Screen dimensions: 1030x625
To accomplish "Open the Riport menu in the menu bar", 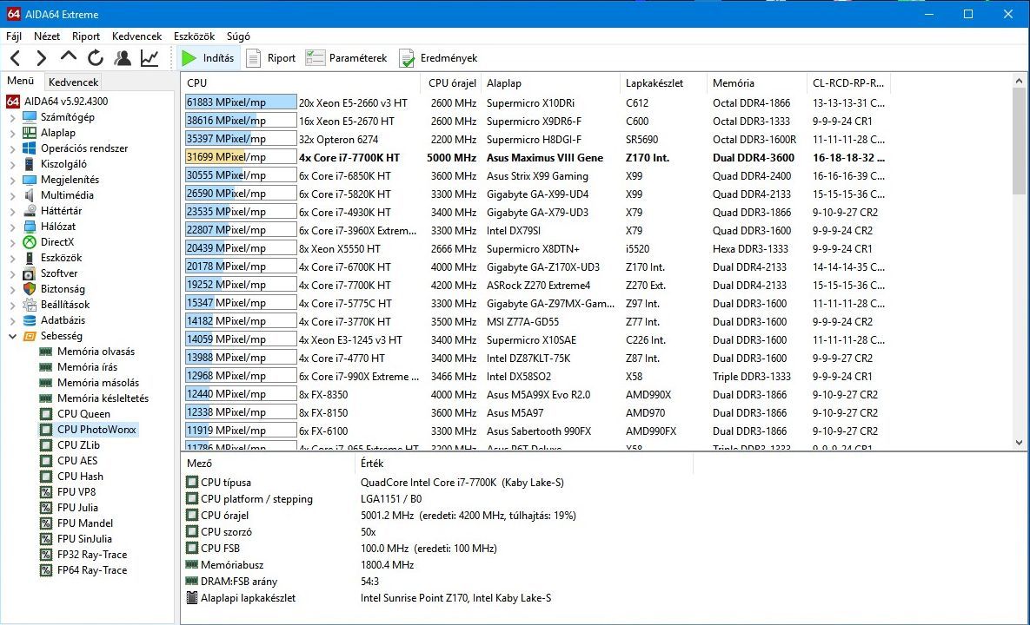I will click(x=86, y=36).
